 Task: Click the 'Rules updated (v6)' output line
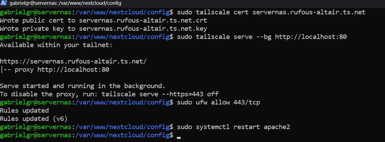tap(34, 118)
